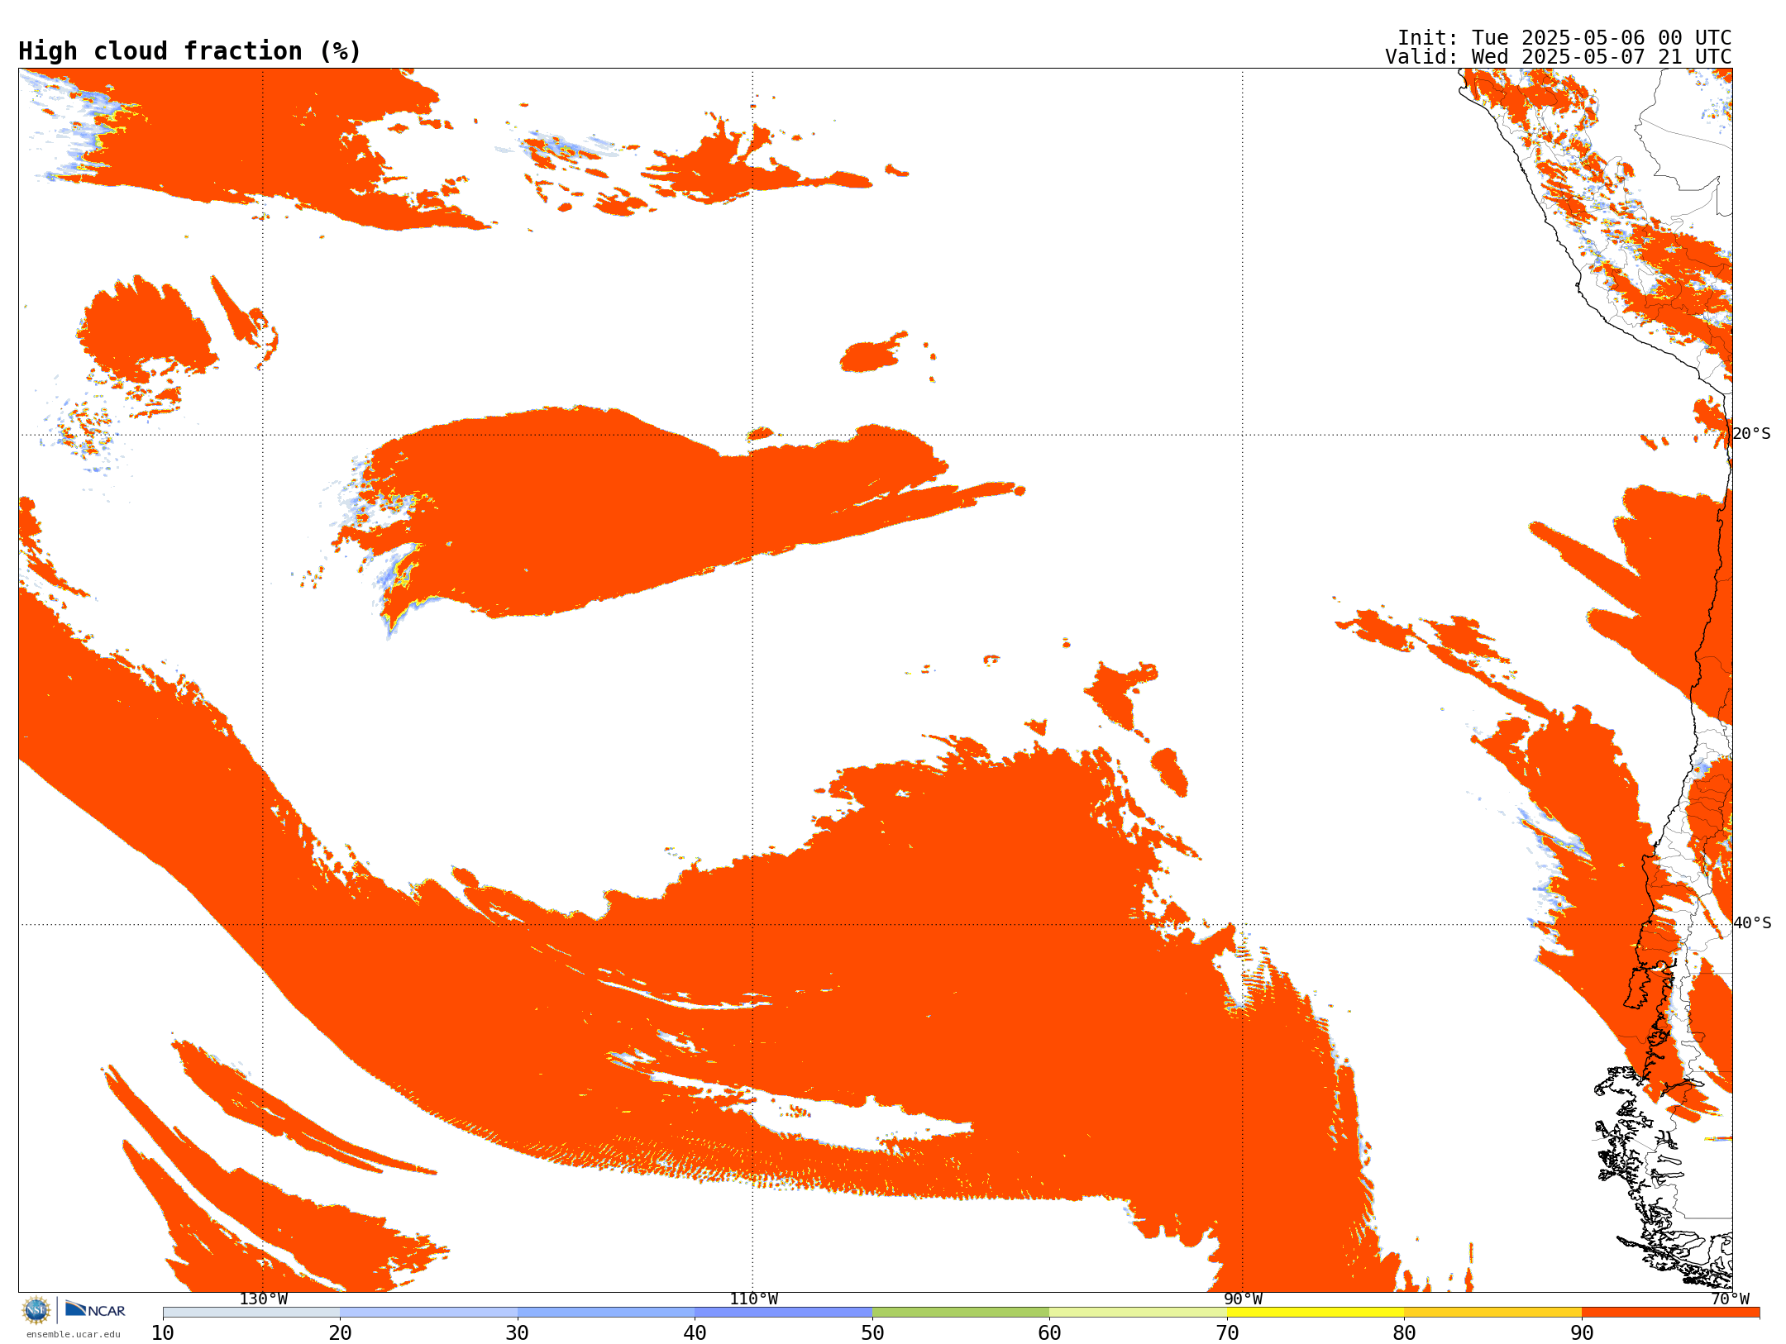Click the 40-50 periwinkle colorbar segment
This screenshot has width=1786, height=1344.
coord(783,1313)
